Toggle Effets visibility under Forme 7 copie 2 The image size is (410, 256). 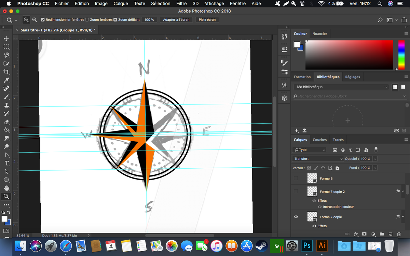tap(314, 201)
